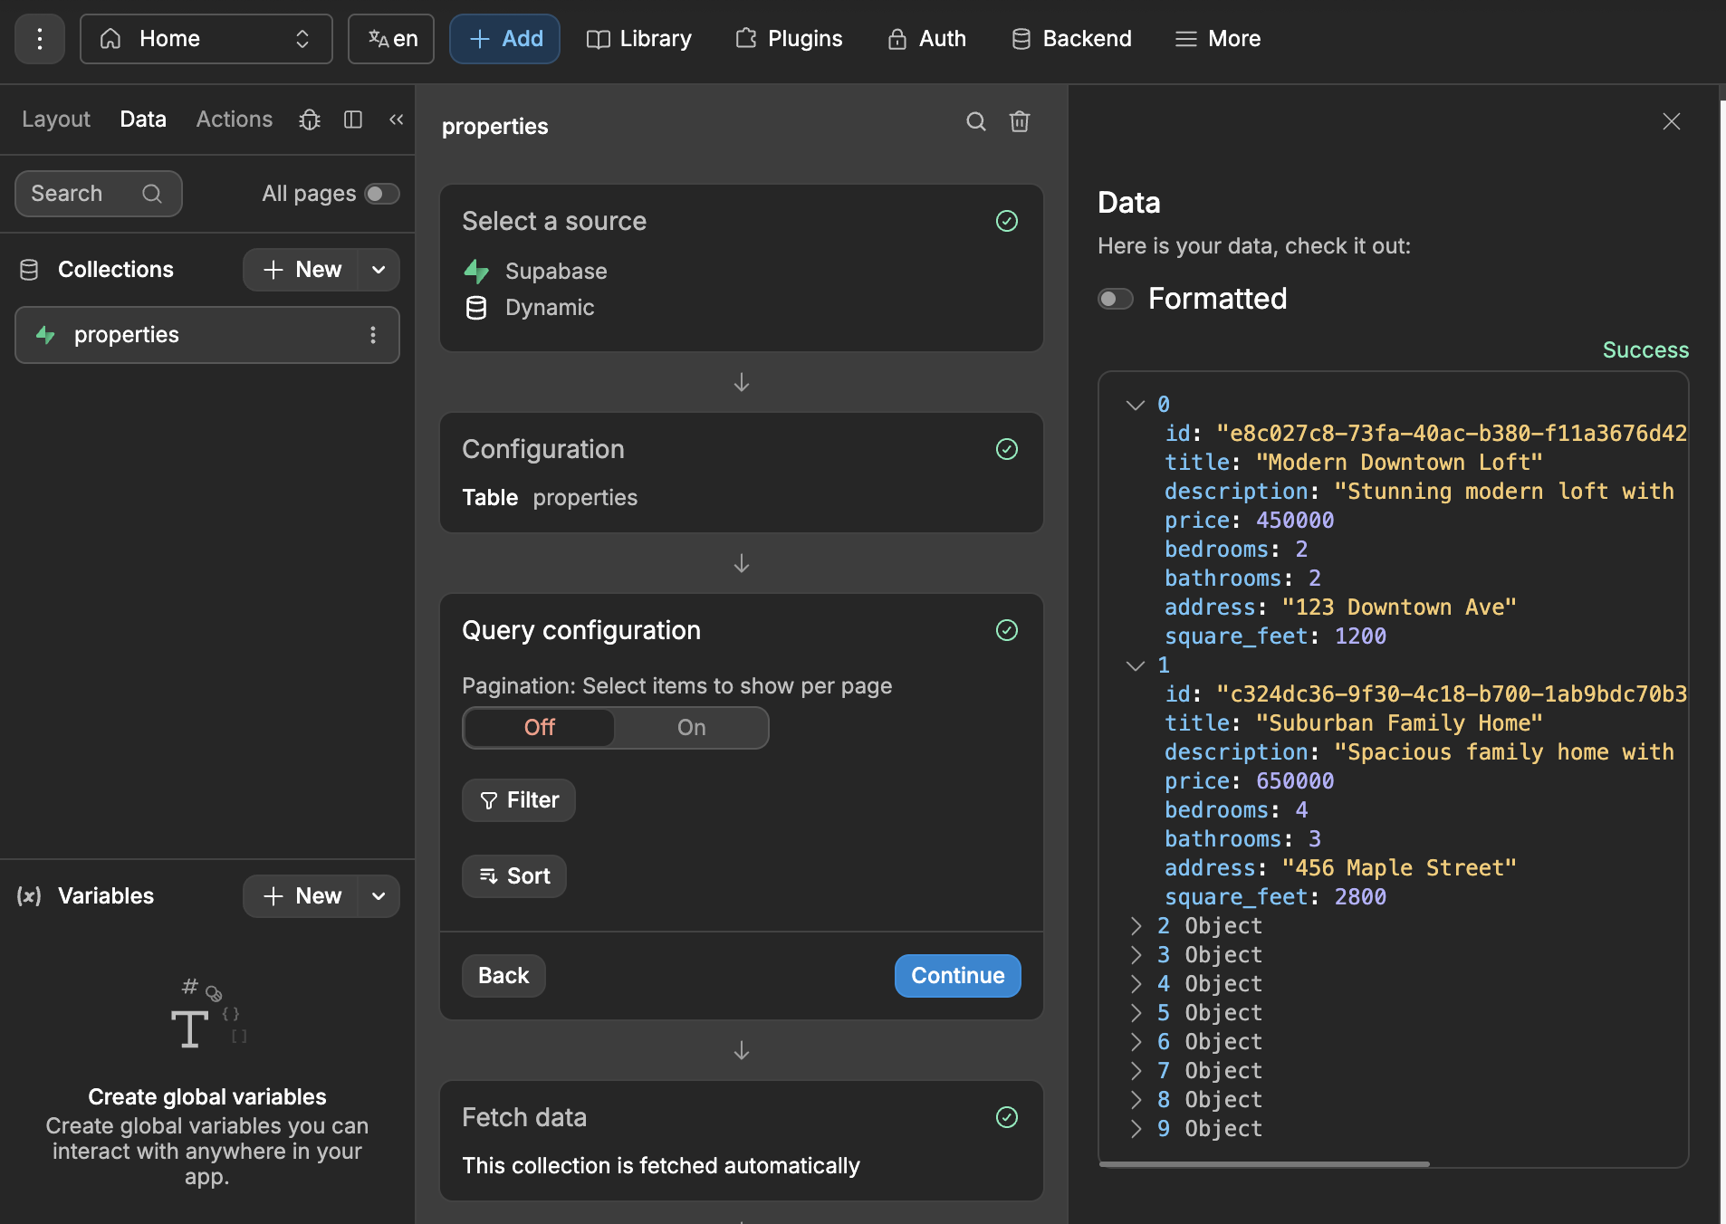This screenshot has height=1224, width=1726.
Task: Click the split panel layout icon
Action: [353, 120]
